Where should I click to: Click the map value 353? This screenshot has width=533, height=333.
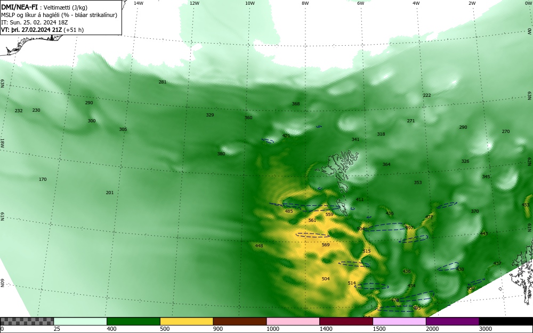[418, 182]
